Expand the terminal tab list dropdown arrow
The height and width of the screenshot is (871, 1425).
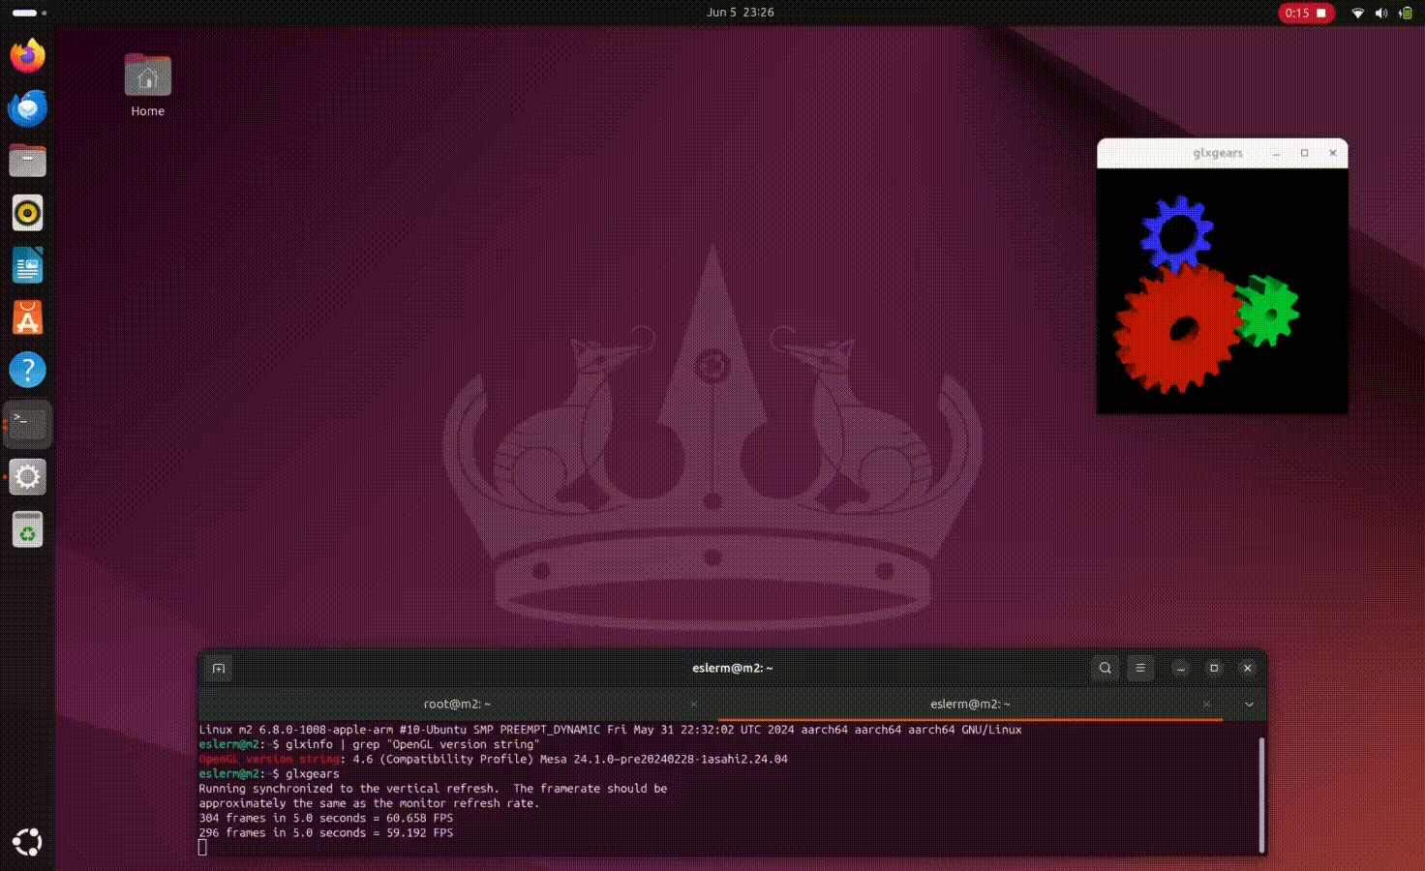click(x=1249, y=705)
